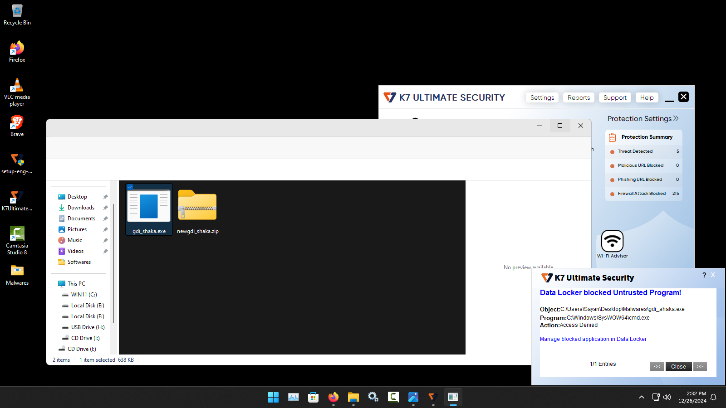The width and height of the screenshot is (726, 408).
Task: Open the Settings tab in K7 Ultimate Security
Action: pos(542,97)
